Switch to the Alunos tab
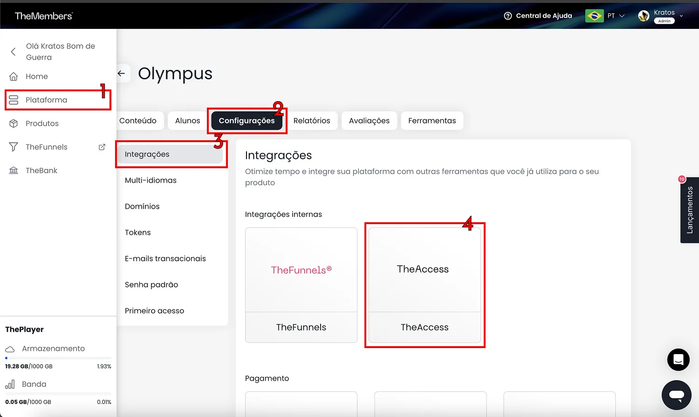Image resolution: width=699 pixels, height=417 pixels. click(188, 121)
